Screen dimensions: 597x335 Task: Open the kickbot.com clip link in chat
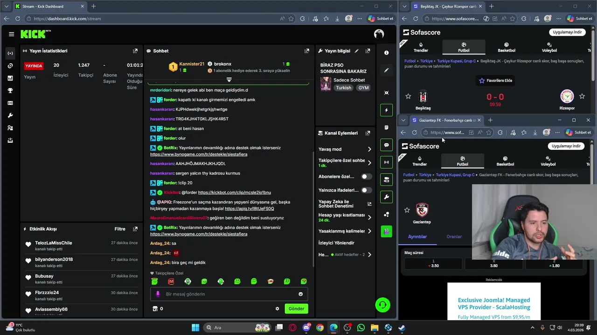pos(234,193)
